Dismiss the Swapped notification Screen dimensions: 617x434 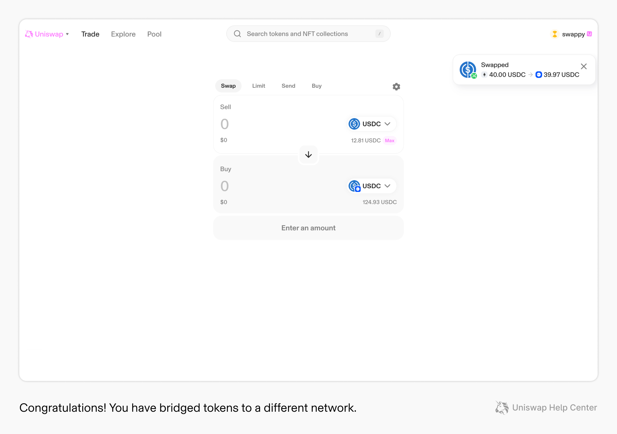(584, 66)
